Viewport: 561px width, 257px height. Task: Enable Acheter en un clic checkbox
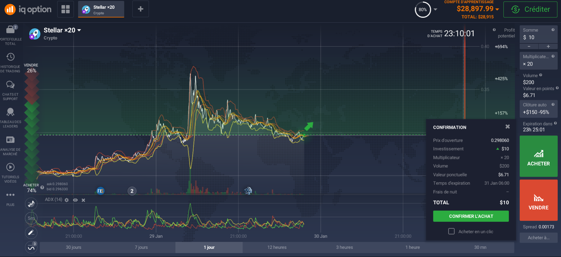pos(451,231)
